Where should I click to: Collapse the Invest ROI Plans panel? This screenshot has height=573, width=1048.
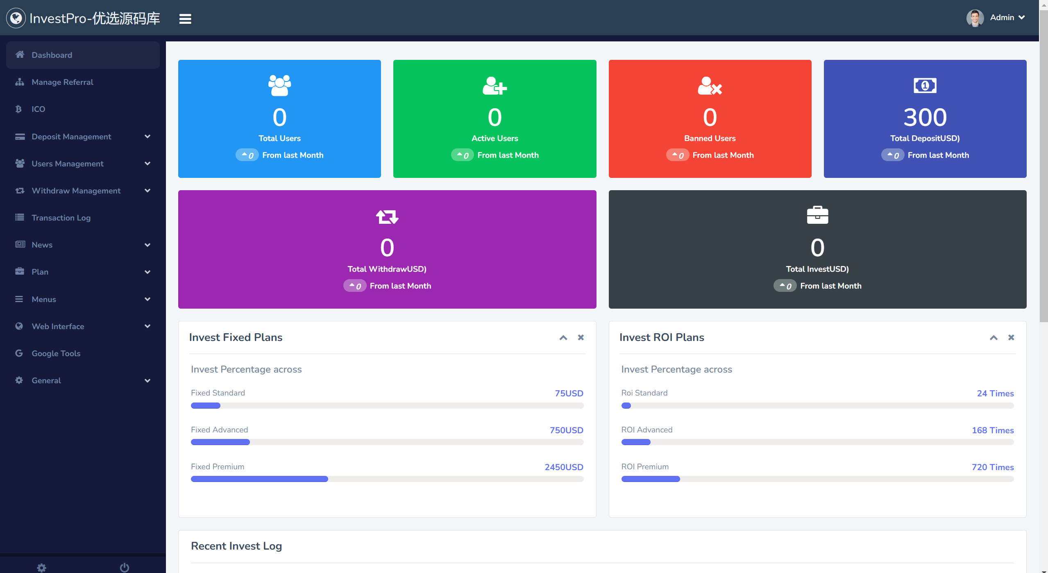pos(994,338)
